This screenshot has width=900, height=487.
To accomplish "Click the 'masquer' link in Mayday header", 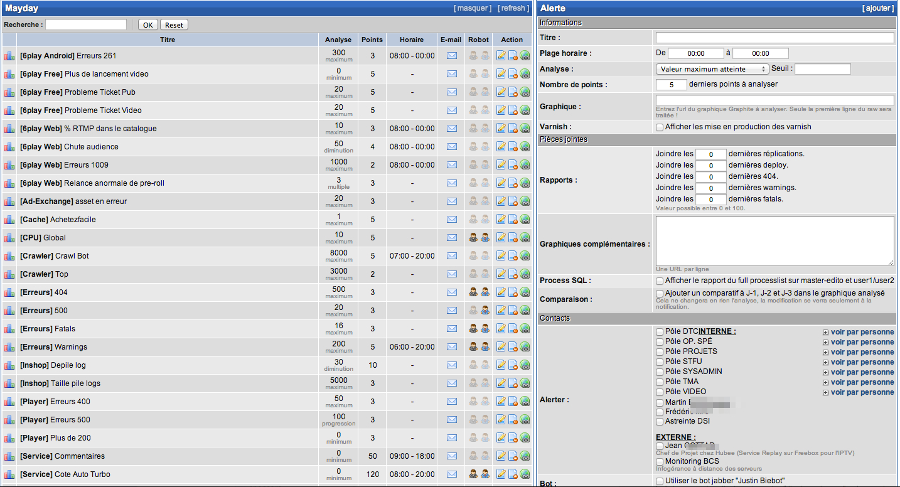I will coord(473,8).
